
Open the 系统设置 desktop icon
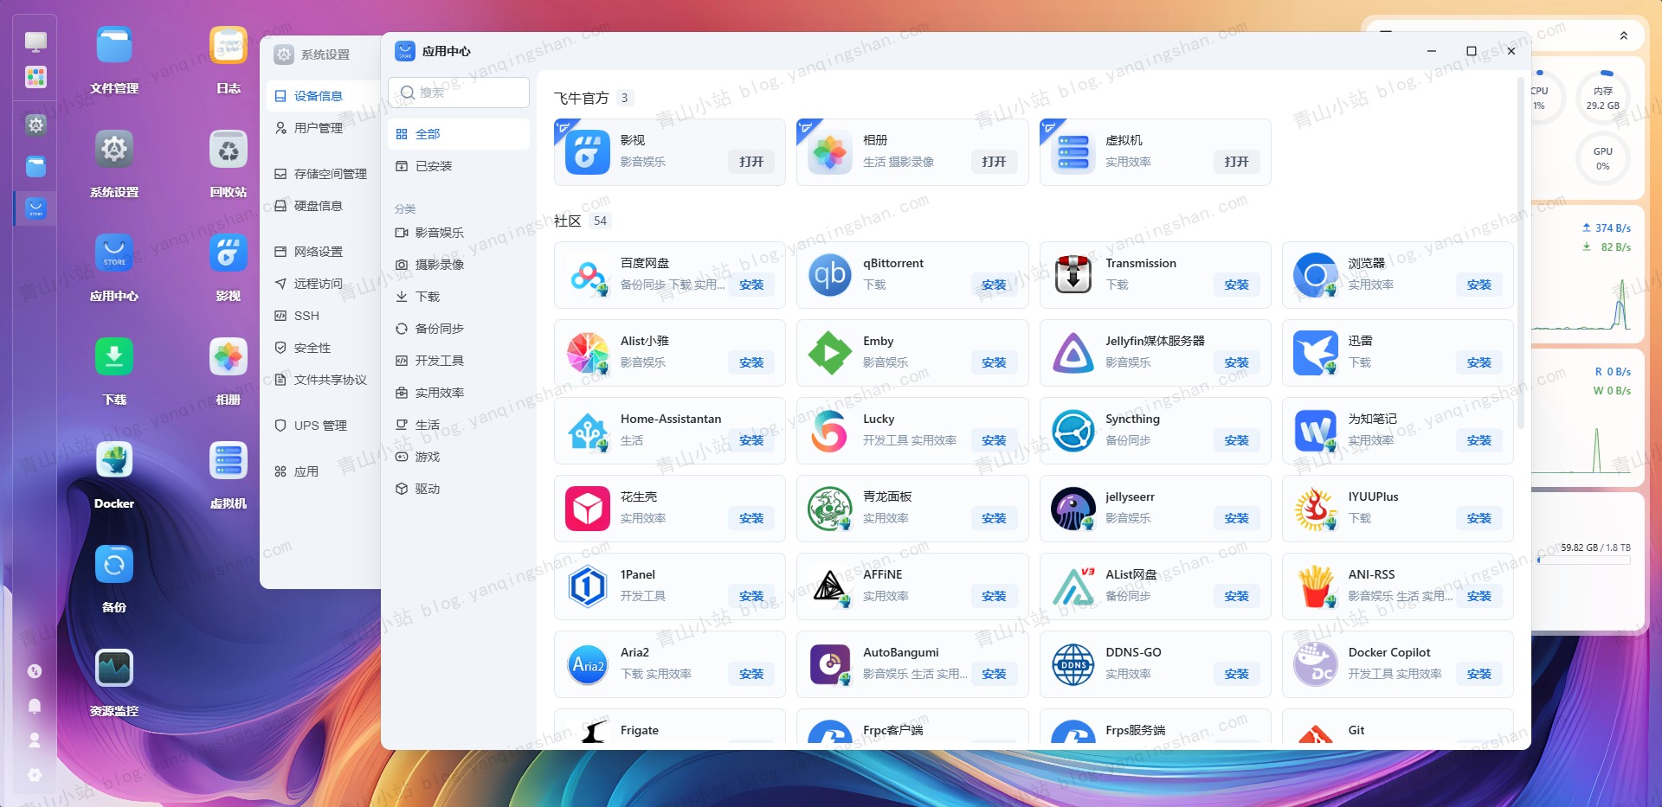114,150
